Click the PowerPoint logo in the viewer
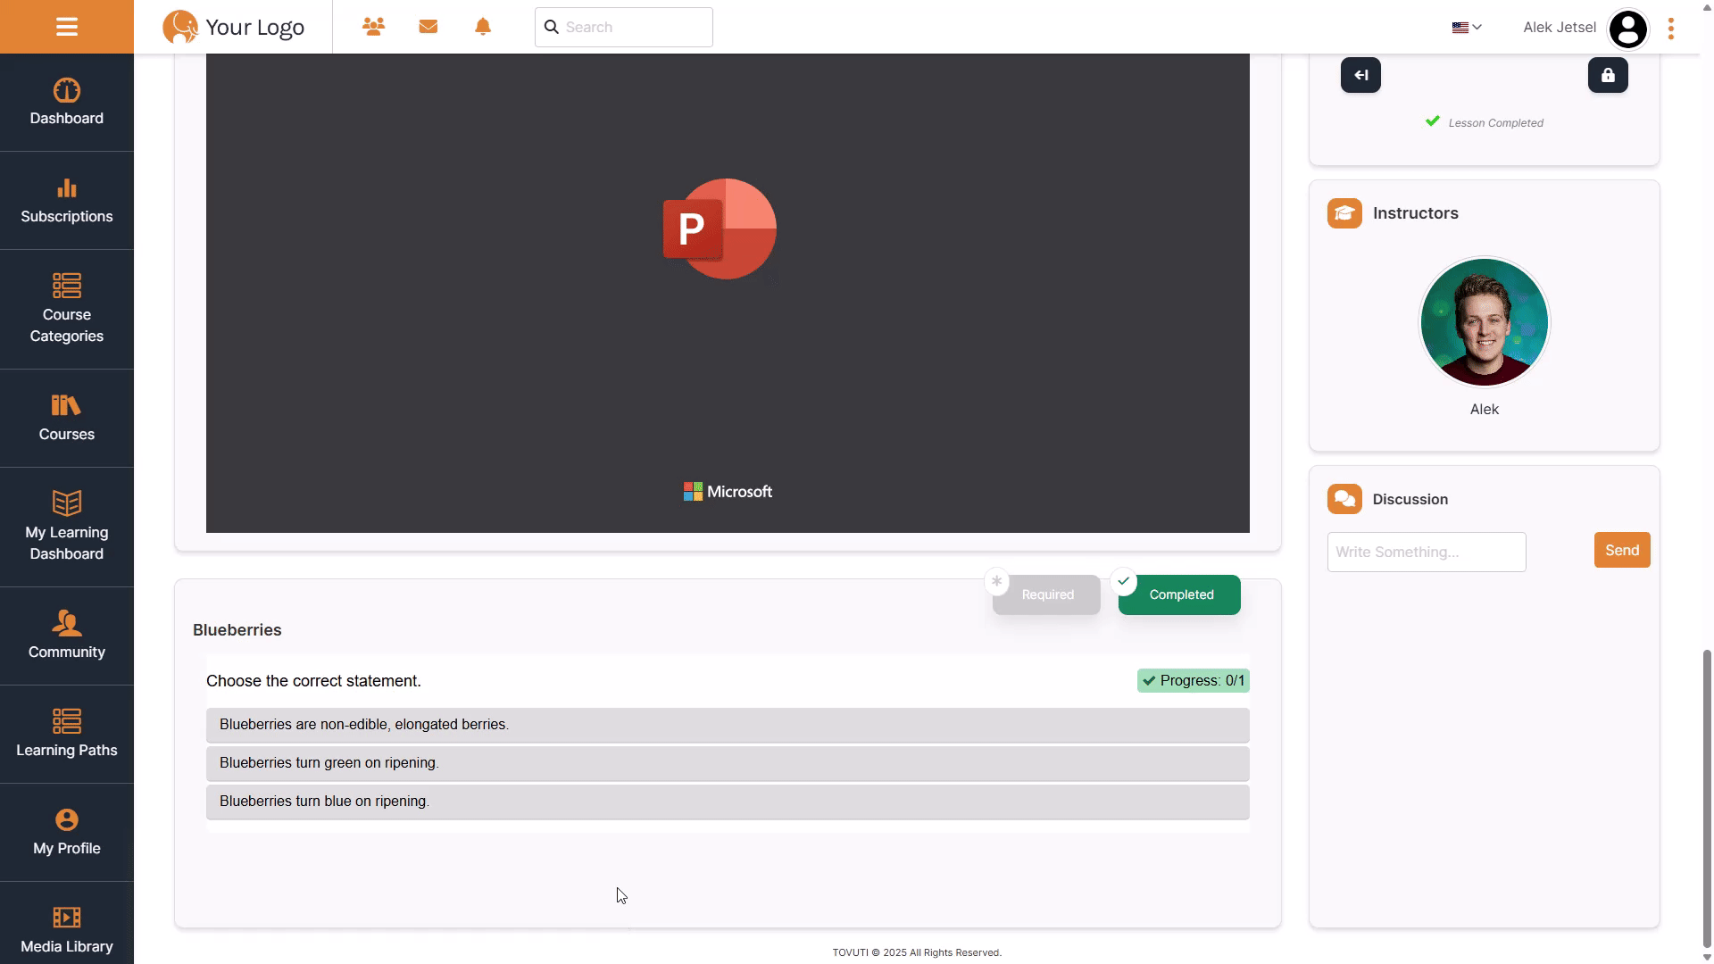The width and height of the screenshot is (1714, 964). (720, 229)
